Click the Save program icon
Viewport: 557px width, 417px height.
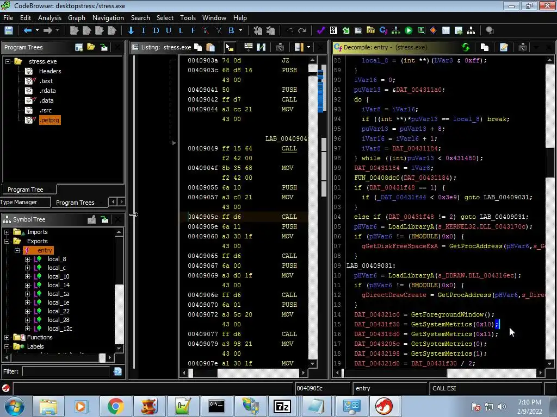pos(9,30)
